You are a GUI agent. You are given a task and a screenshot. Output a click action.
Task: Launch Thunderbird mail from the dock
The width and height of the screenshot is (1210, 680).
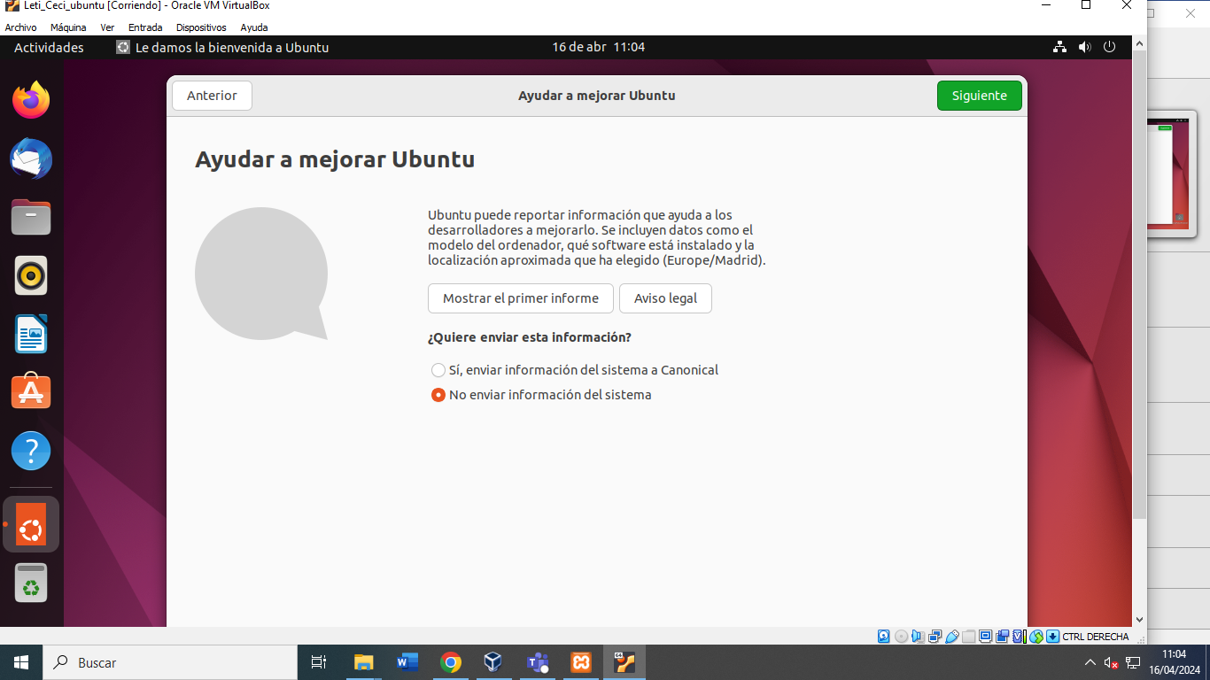pyautogui.click(x=31, y=159)
